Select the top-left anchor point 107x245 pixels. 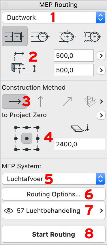click(x=16, y=128)
